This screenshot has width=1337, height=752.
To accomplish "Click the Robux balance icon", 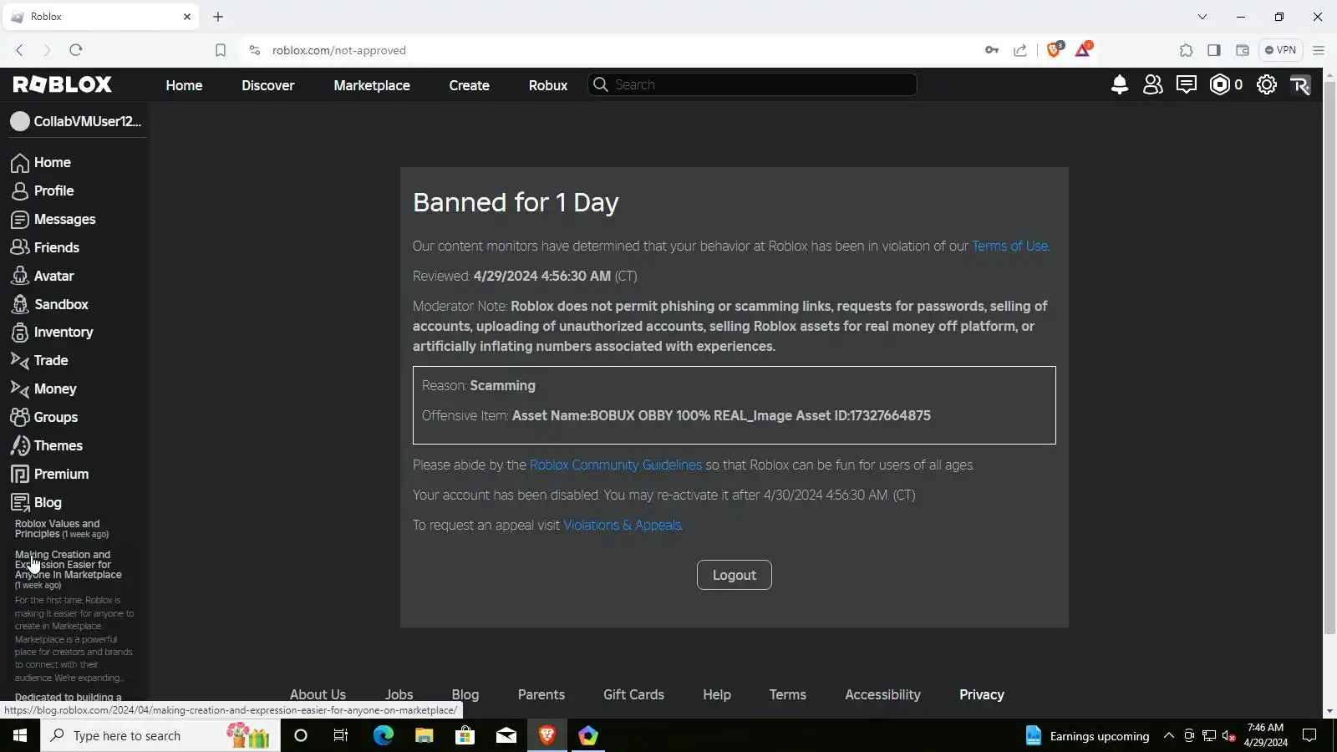I will 1220,84.
